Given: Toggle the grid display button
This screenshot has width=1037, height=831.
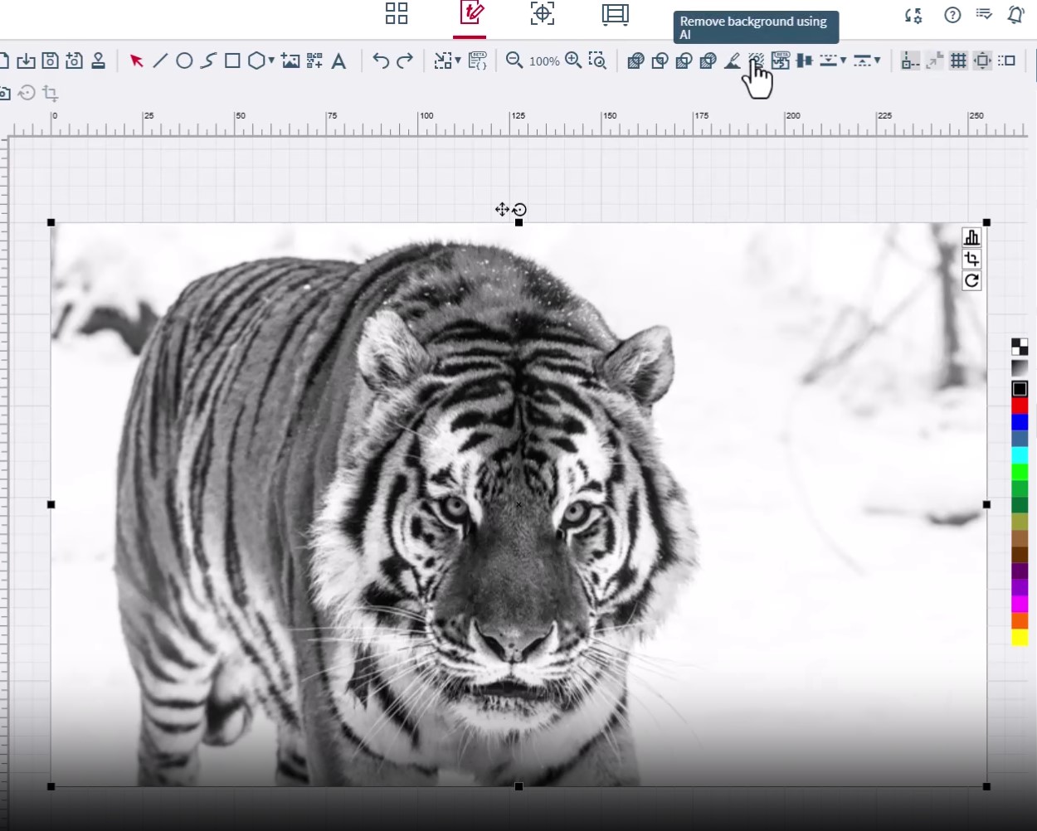Looking at the screenshot, I should (x=958, y=61).
